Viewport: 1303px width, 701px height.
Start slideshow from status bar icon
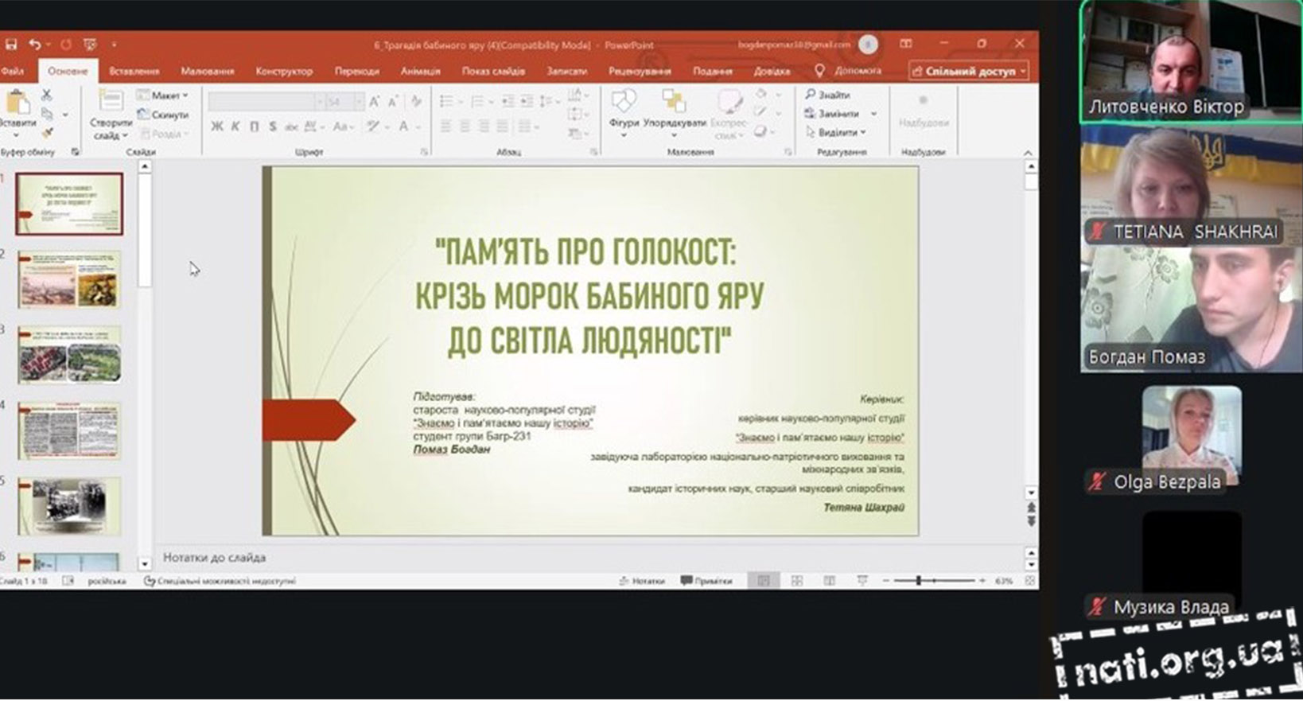coord(862,582)
